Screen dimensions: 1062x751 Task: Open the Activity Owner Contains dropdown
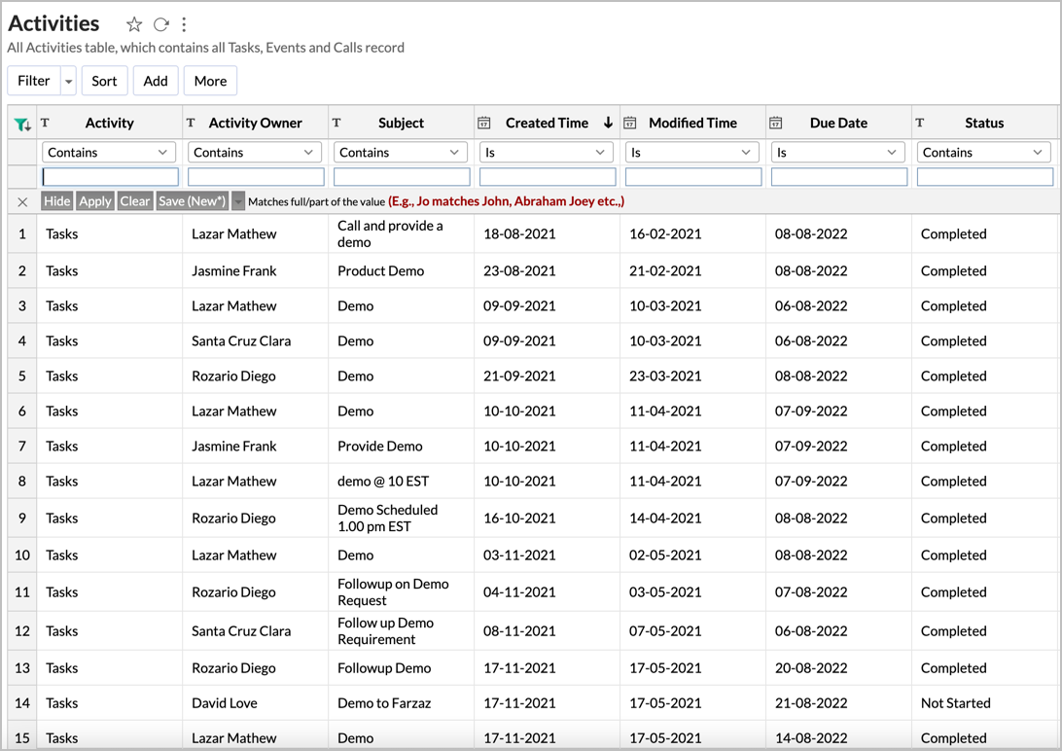[x=254, y=153]
